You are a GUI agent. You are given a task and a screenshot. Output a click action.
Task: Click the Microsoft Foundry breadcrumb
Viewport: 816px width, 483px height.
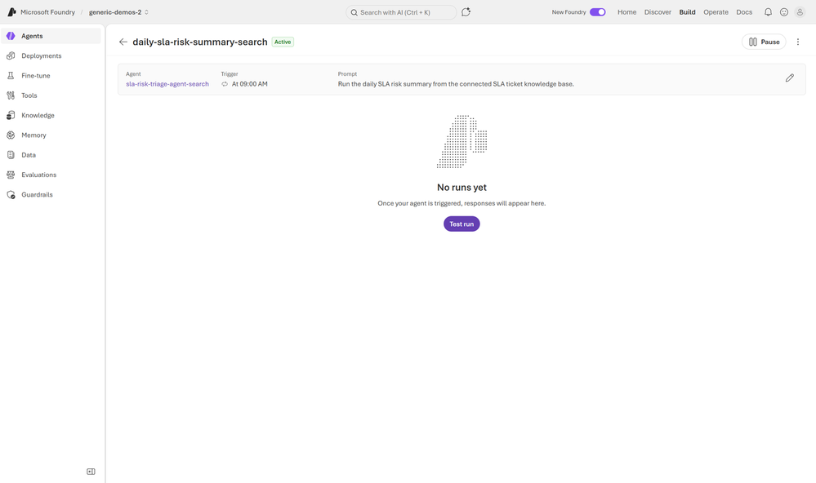click(x=47, y=12)
